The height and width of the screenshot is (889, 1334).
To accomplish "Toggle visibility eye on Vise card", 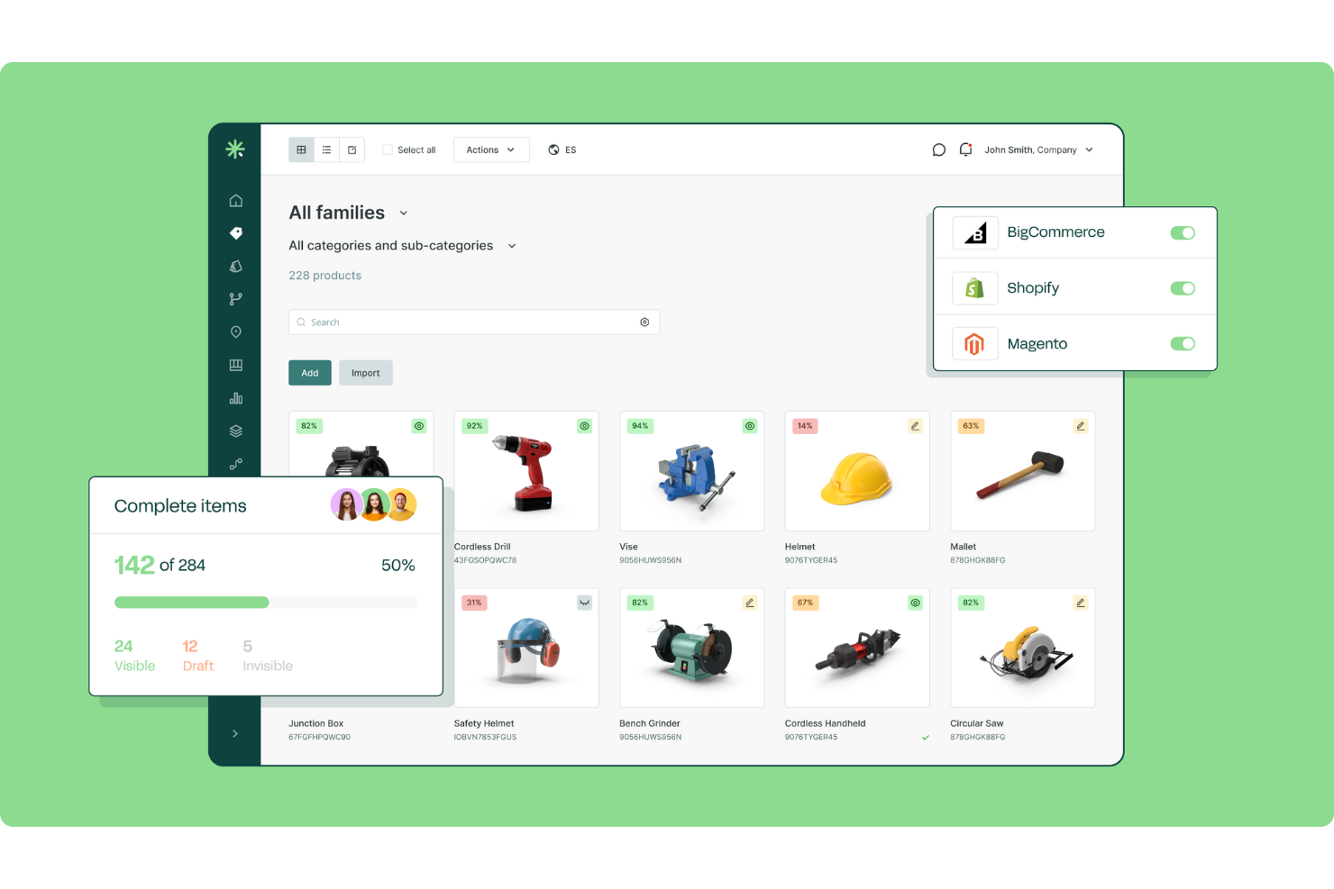I will pos(749,426).
